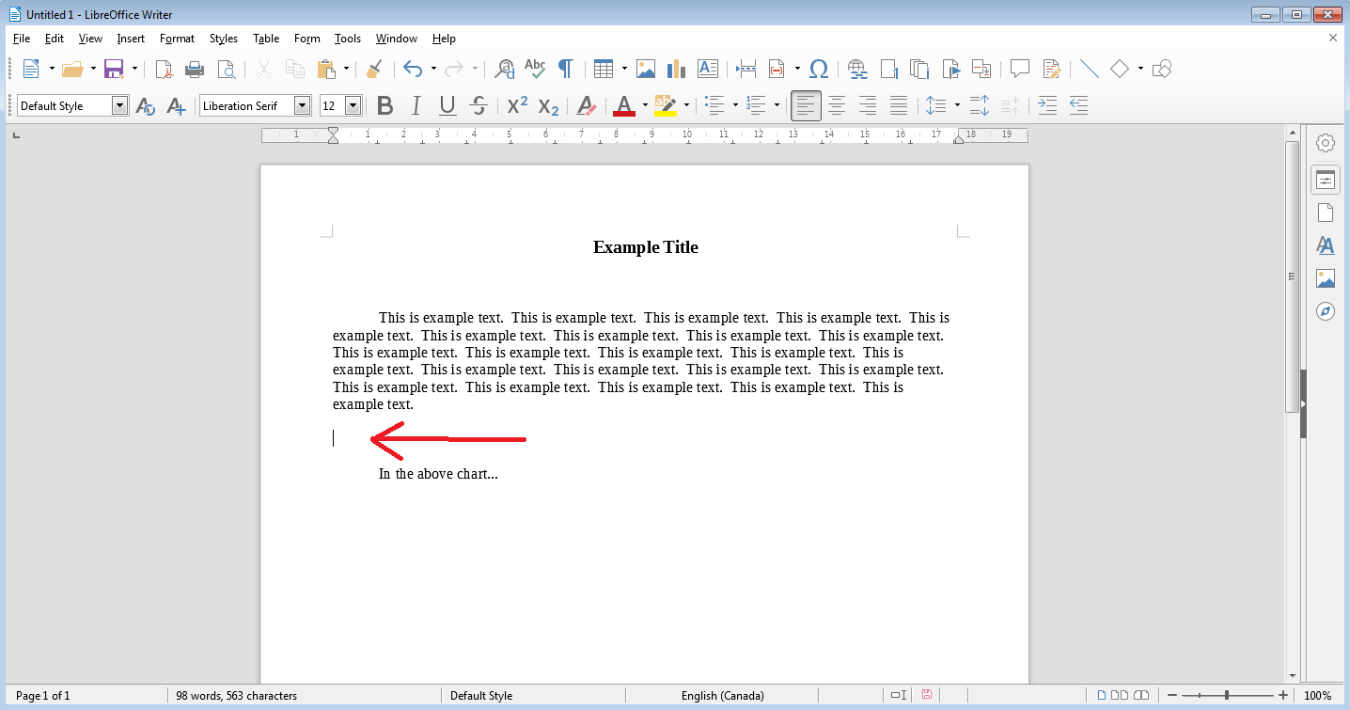The height and width of the screenshot is (710, 1350).
Task: Toggle Formatting Marks pilcrow button
Action: pyautogui.click(x=565, y=69)
